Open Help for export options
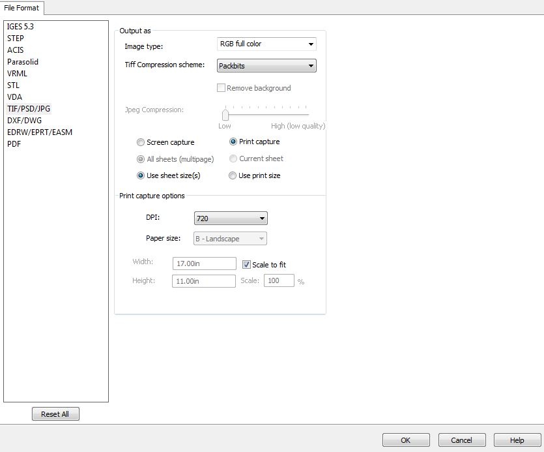The width and height of the screenshot is (544, 452). pos(517,440)
